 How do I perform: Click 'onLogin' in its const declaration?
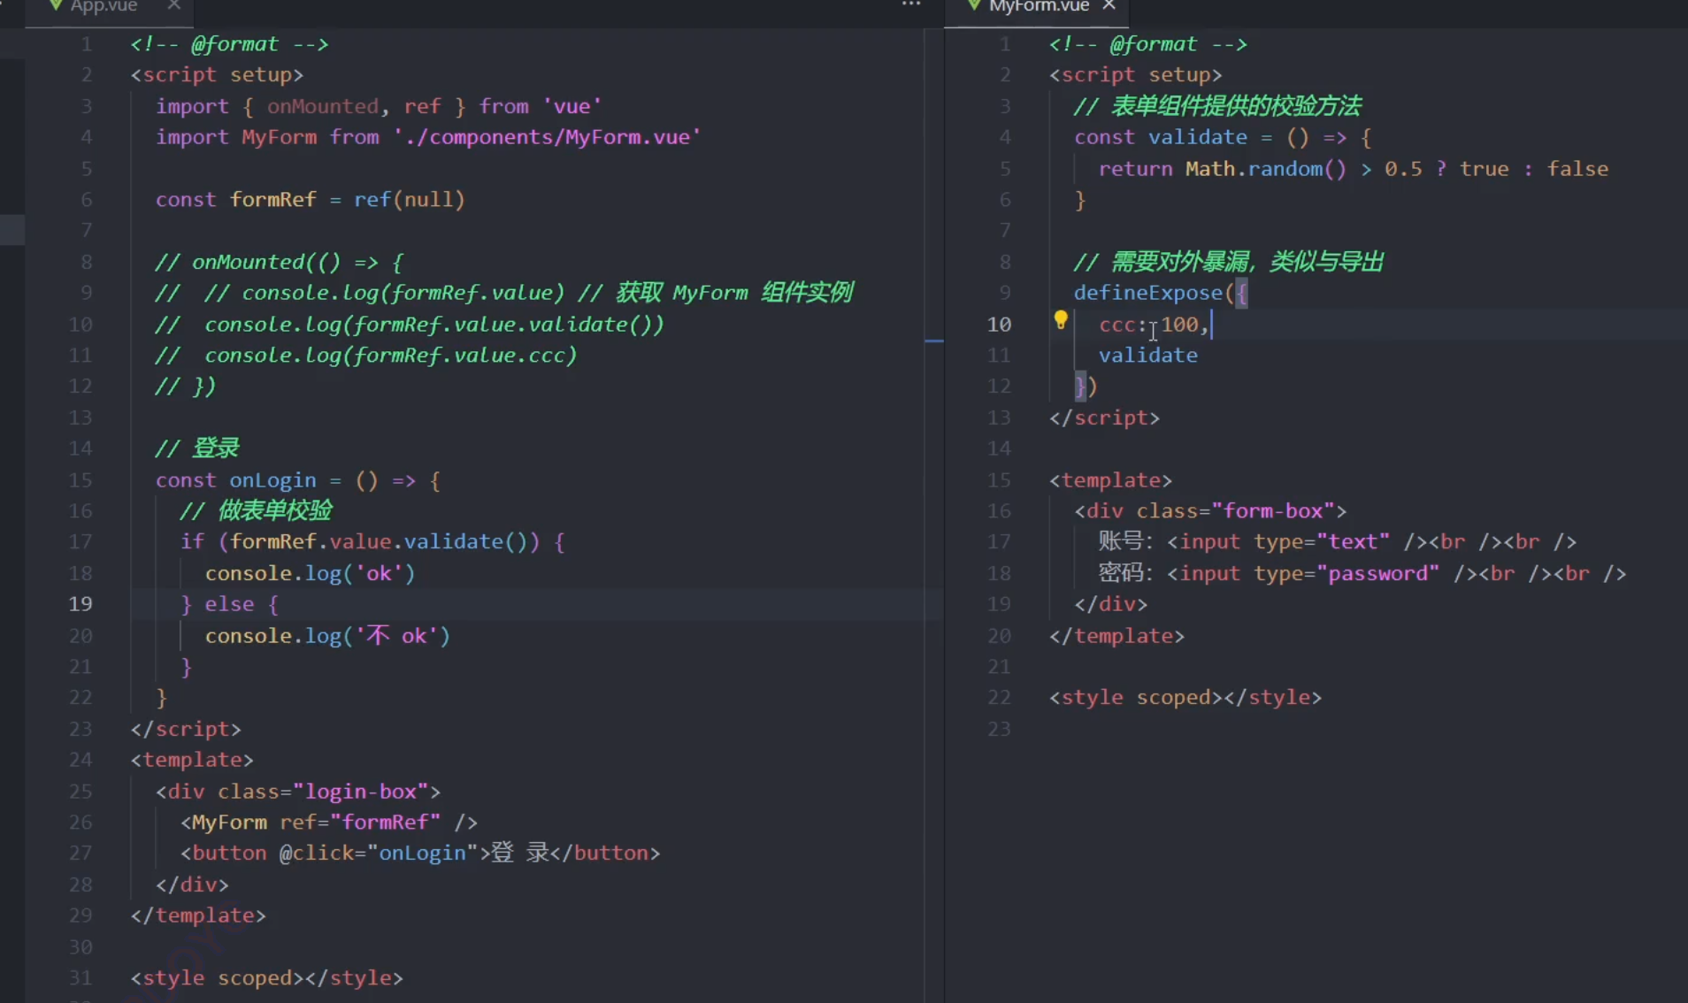(272, 480)
